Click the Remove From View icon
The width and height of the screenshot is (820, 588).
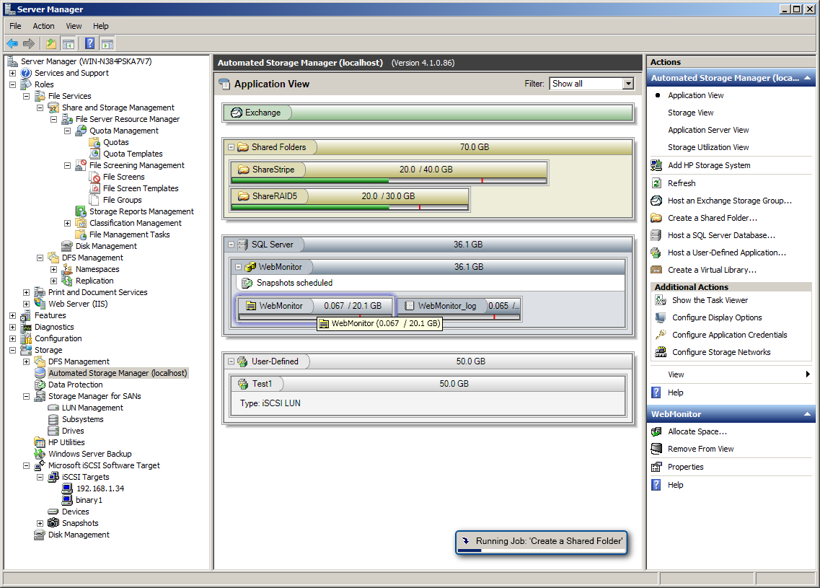coord(656,449)
